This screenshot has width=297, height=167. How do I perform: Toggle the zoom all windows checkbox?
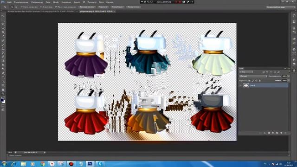click(x=41, y=7)
